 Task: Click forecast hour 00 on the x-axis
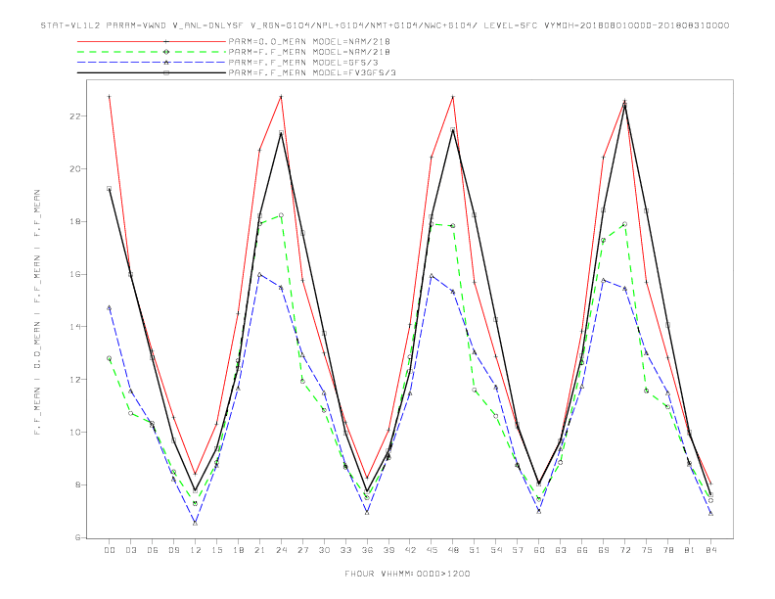(110, 550)
